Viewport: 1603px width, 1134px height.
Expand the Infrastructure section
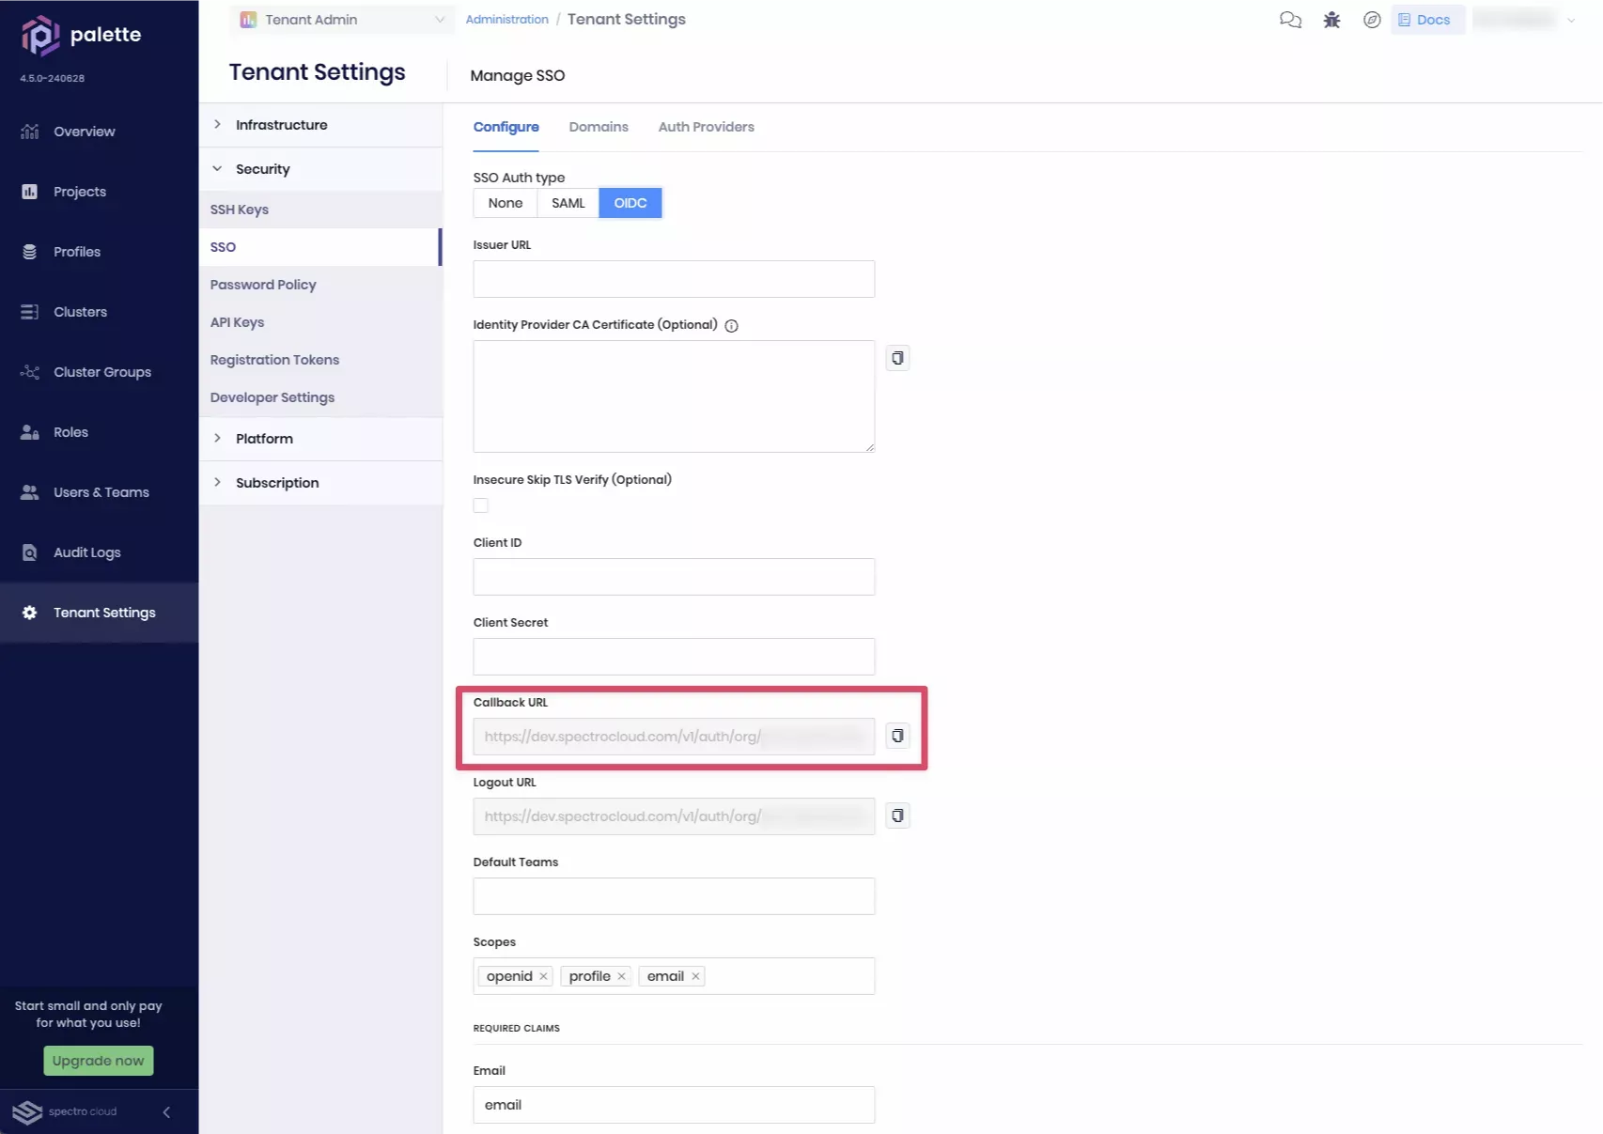tap(321, 125)
